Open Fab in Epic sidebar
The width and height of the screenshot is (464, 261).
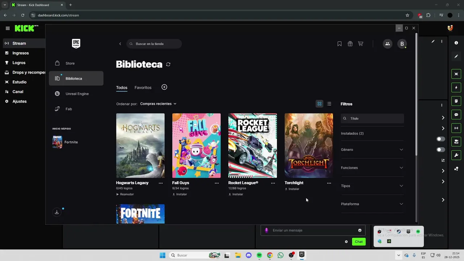76,109
